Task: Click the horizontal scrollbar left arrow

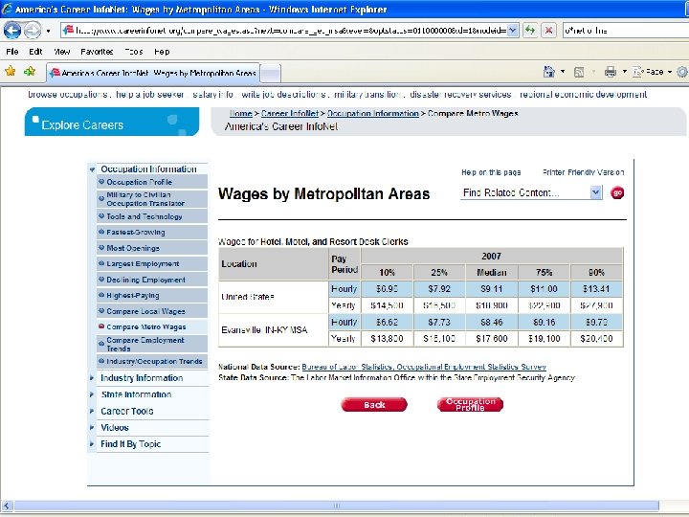Action: point(7,506)
